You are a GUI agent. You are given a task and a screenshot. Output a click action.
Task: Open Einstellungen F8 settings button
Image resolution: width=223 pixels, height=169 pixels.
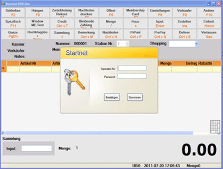(x=160, y=12)
